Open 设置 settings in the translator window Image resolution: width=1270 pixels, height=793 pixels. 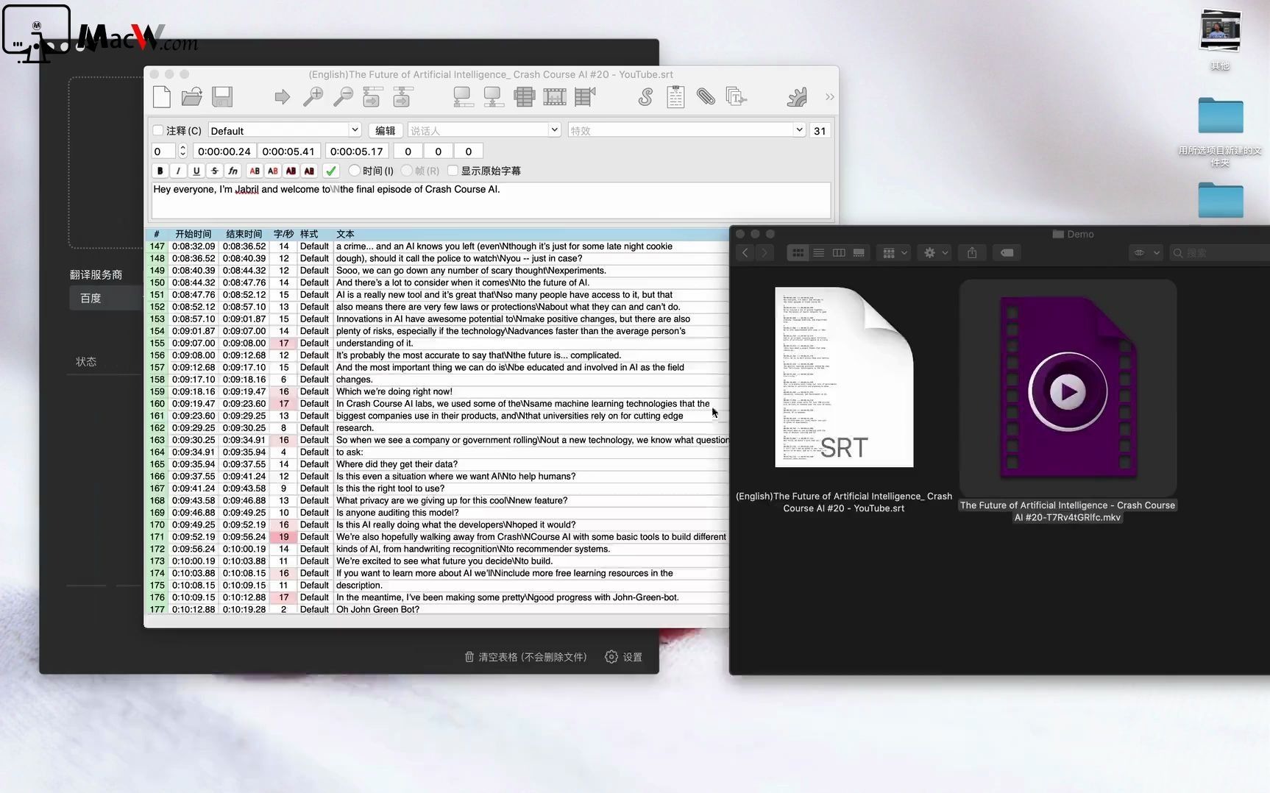(624, 657)
